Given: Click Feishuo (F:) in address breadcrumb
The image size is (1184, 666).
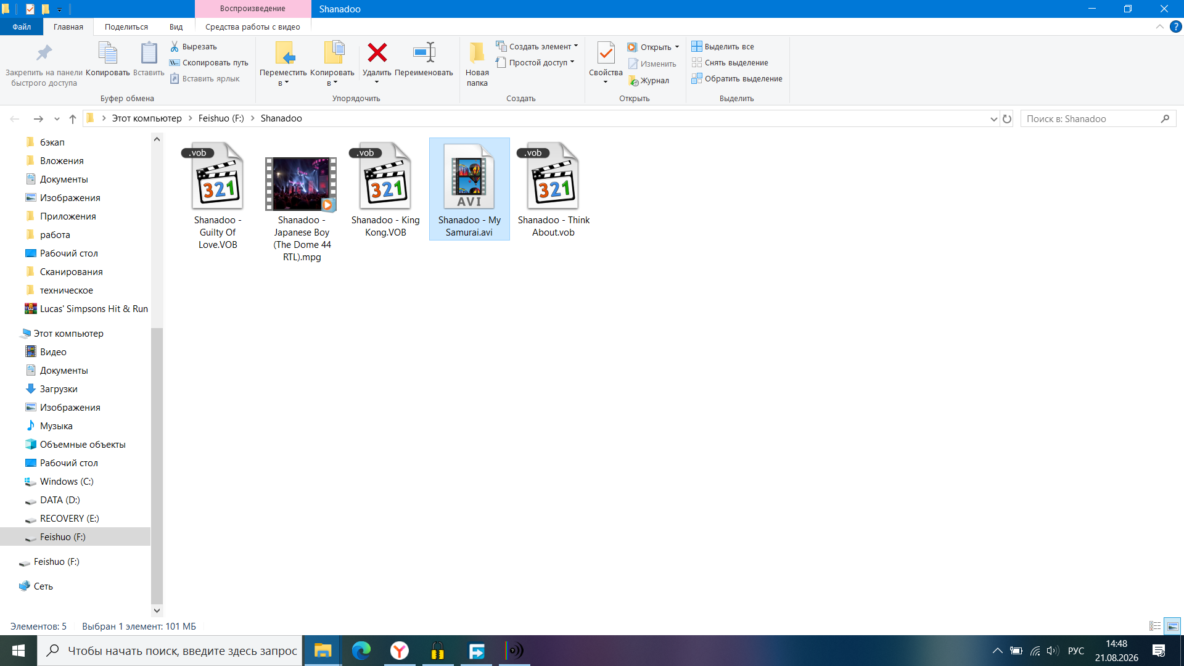Looking at the screenshot, I should coord(221,118).
